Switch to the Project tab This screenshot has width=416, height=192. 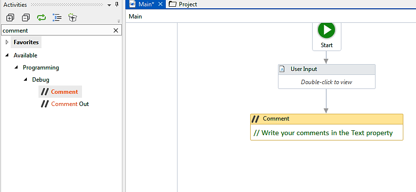(183, 4)
